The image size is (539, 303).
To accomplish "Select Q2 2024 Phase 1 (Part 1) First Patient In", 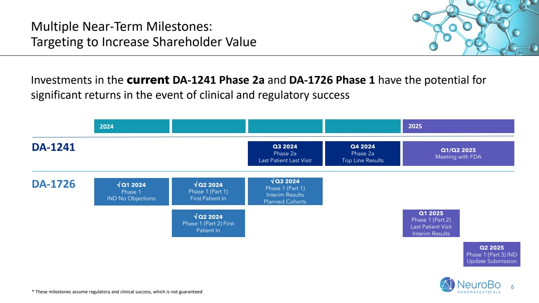I will [x=208, y=192].
